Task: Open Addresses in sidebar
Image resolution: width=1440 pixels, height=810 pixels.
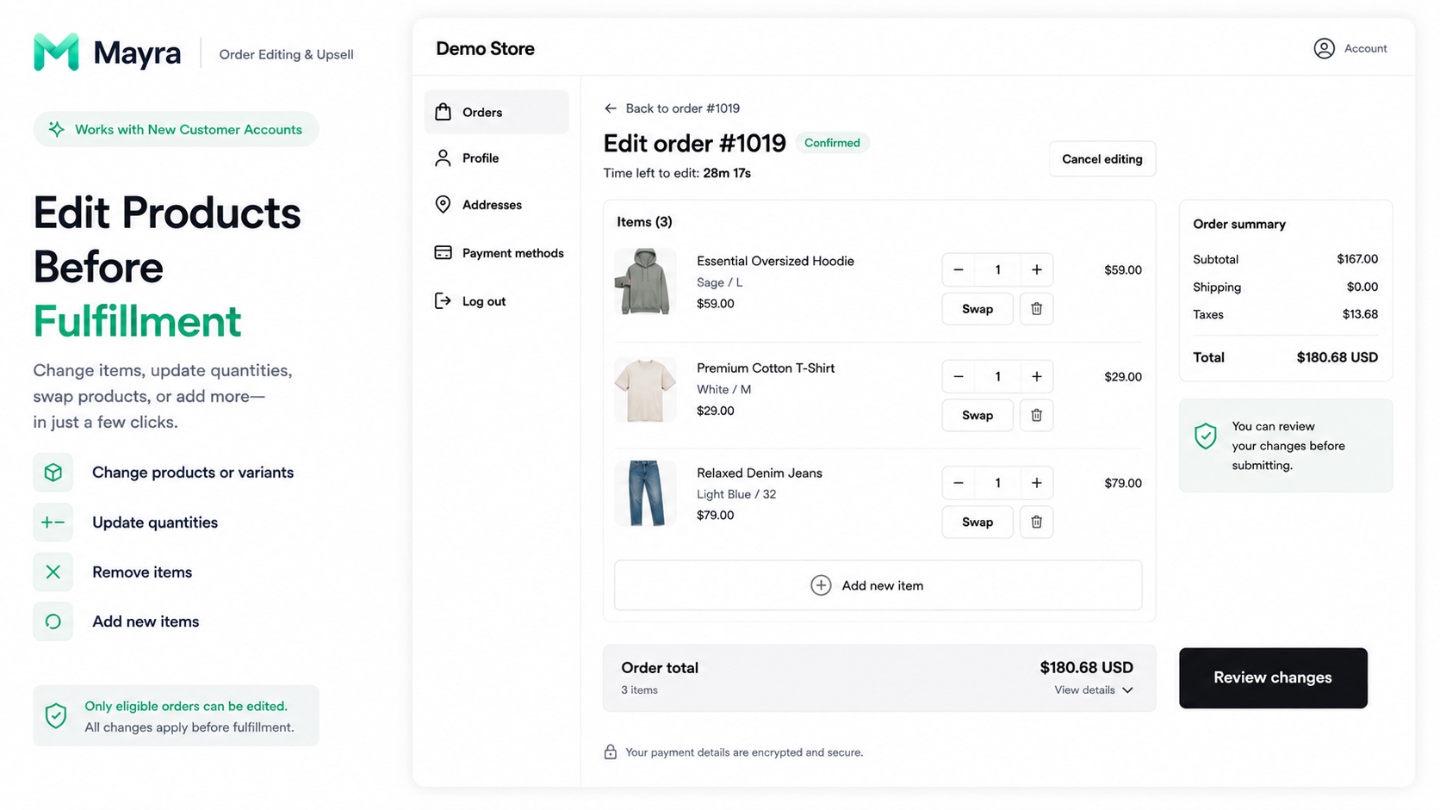Action: tap(496, 205)
